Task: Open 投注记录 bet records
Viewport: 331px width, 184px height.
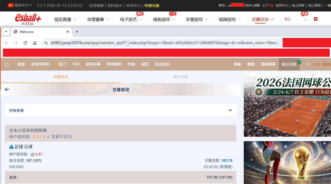Action: pyautogui.click(x=289, y=64)
